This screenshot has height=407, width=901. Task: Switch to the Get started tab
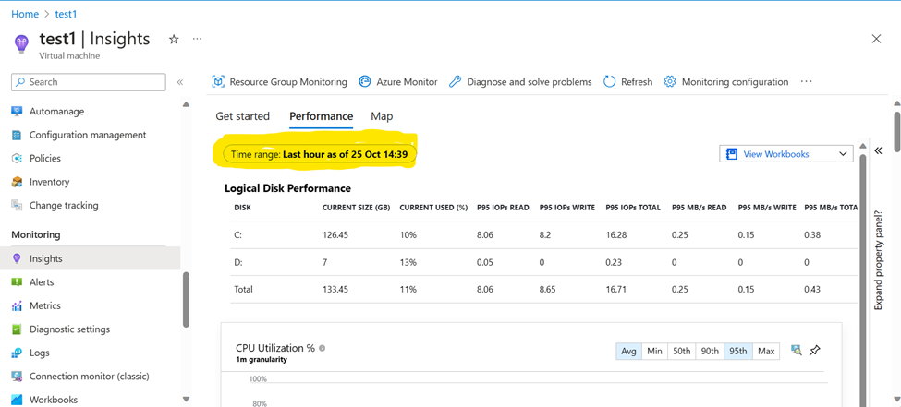242,116
